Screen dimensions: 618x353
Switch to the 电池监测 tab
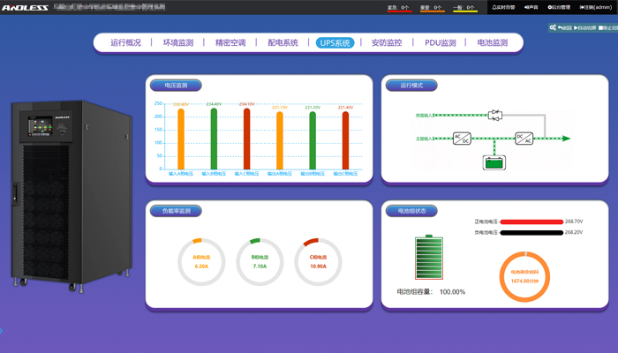pos(493,42)
